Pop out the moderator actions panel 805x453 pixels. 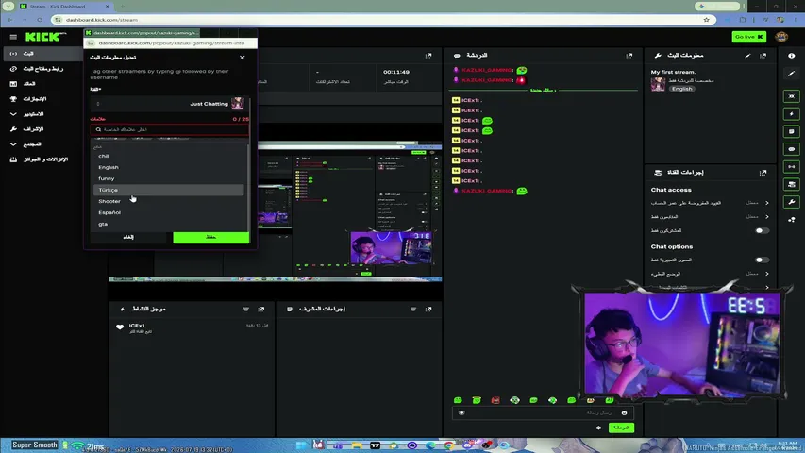coord(428,310)
